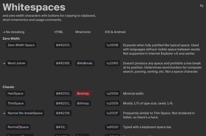Open the Py link in the corner
206x136 pixels.
coord(202,6)
